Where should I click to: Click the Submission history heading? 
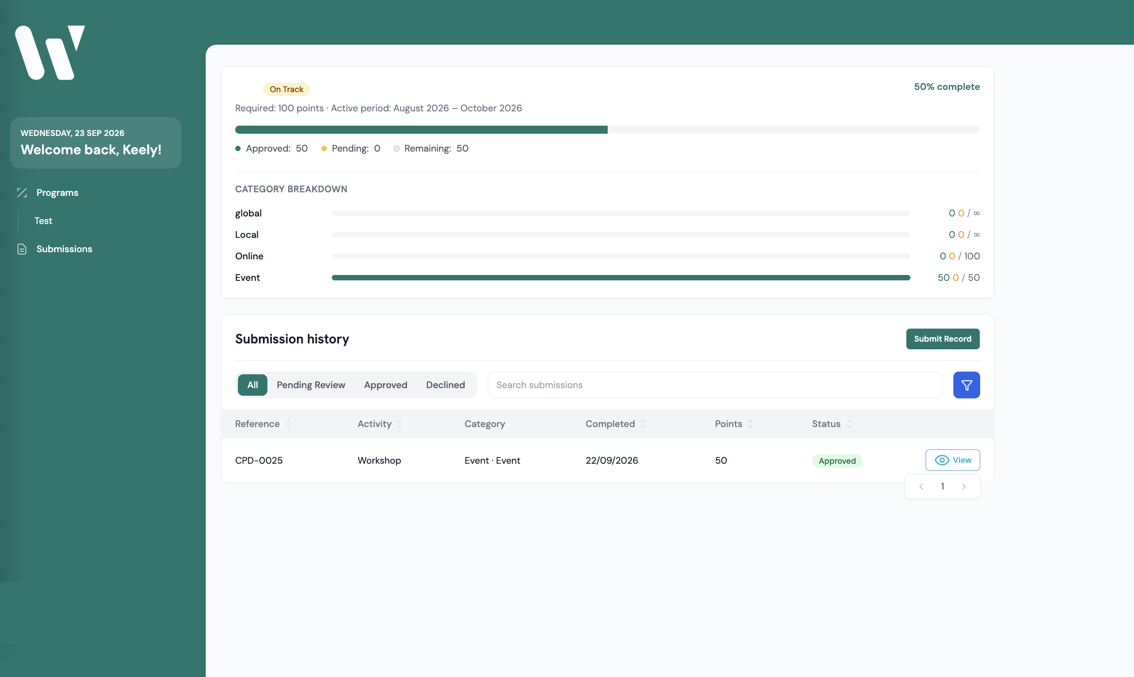[x=292, y=339]
